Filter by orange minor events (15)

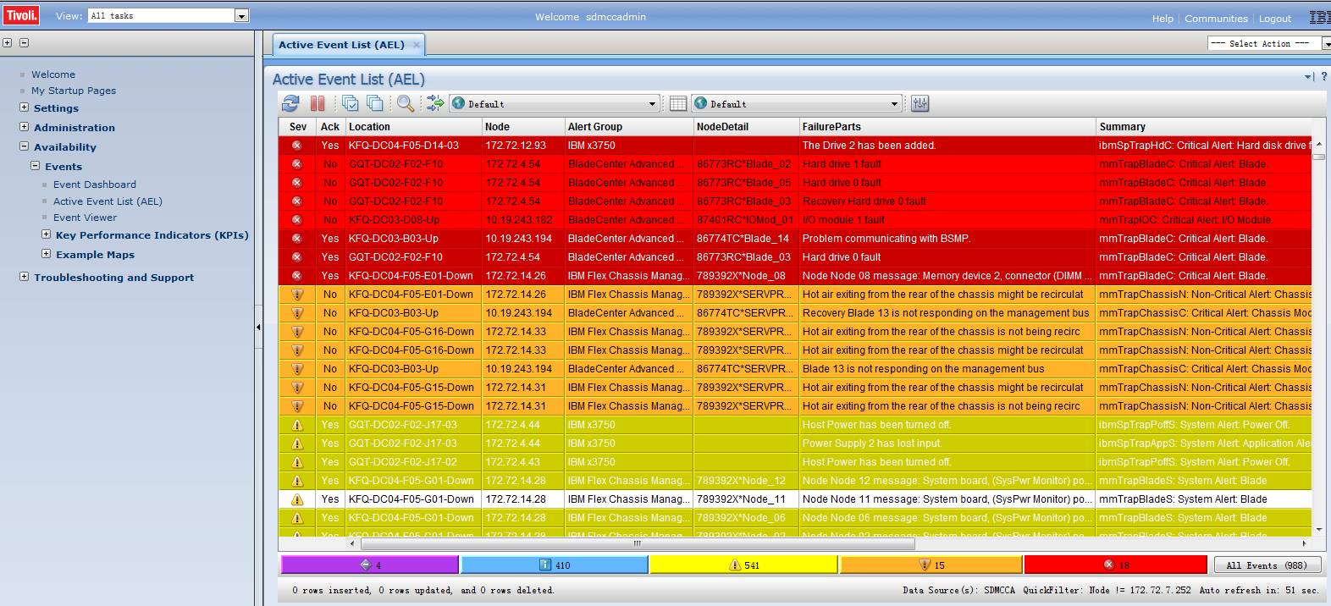[931, 565]
